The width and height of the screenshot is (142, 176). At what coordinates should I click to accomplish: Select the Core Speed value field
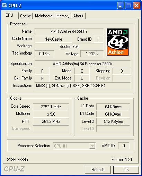coord(51,107)
